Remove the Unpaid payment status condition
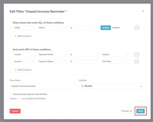This screenshot has height=122, width=153. pyautogui.click(x=136, y=54)
